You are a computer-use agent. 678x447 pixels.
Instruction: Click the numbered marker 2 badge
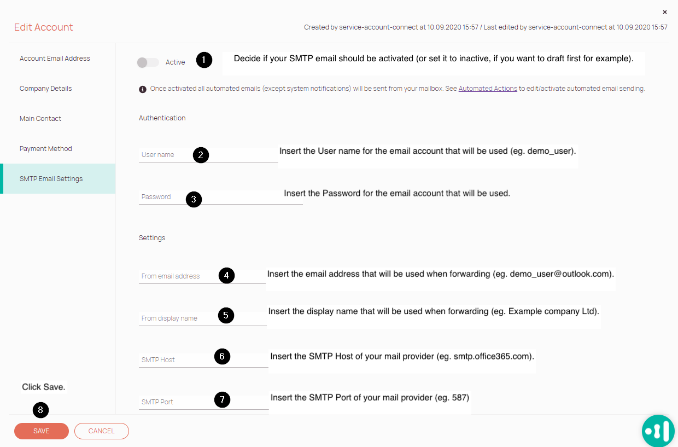pos(201,155)
